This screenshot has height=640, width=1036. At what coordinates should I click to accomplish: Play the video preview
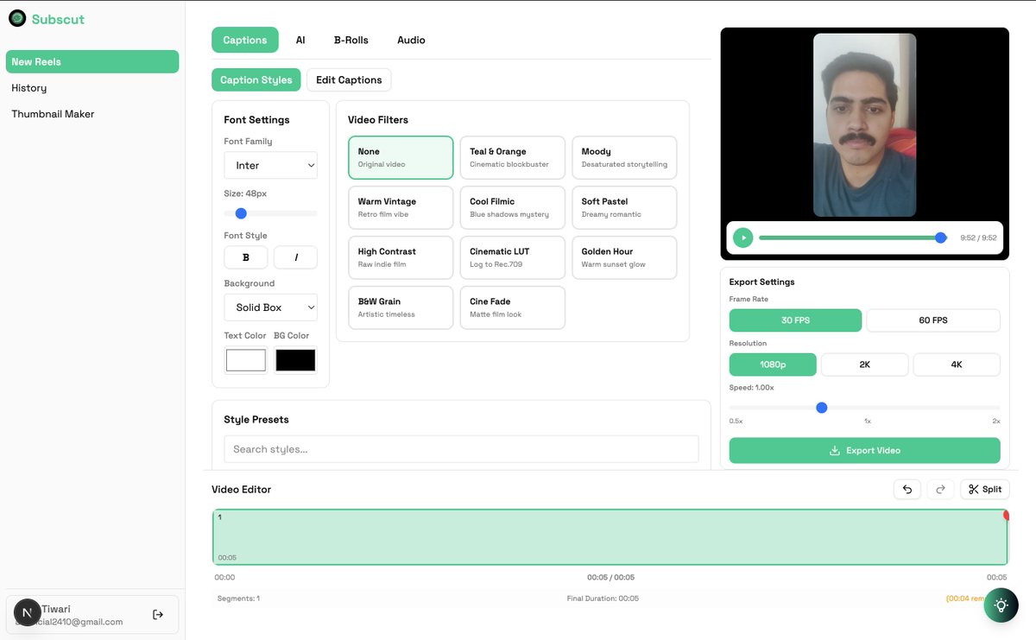click(x=742, y=238)
